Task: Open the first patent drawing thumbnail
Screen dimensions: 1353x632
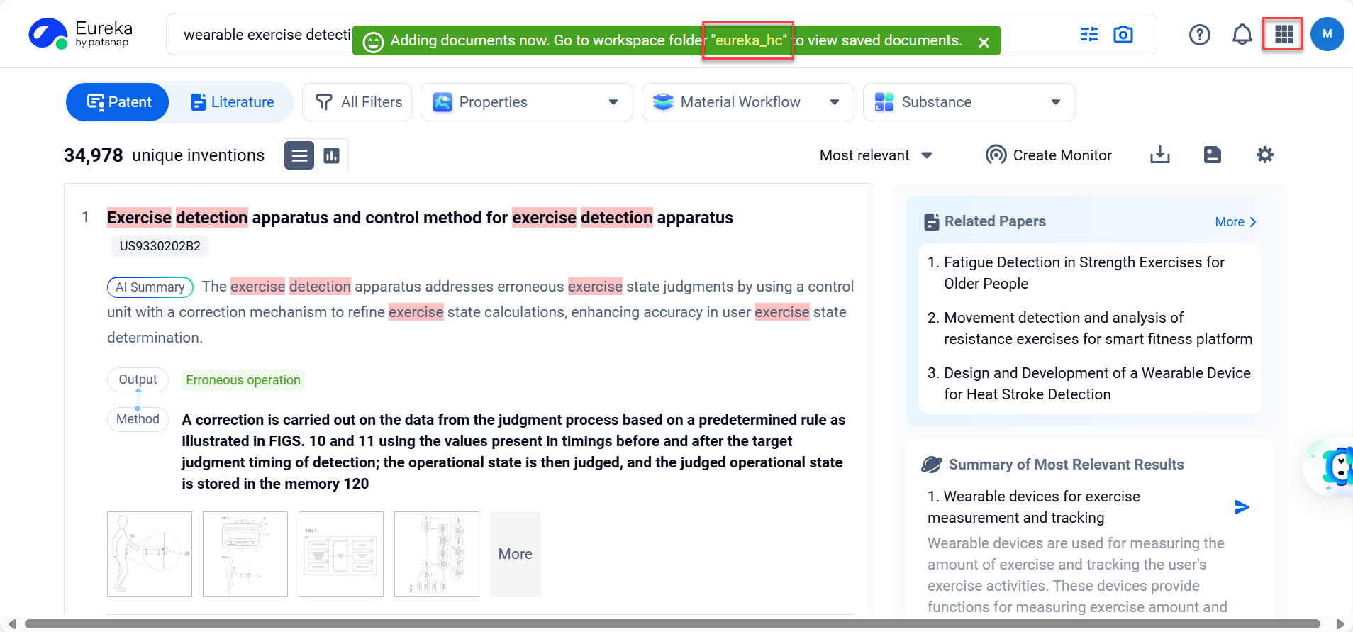Action: coord(150,554)
